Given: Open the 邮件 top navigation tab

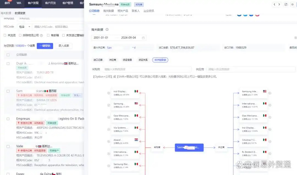Looking at the screenshot, I should tap(7, 3).
